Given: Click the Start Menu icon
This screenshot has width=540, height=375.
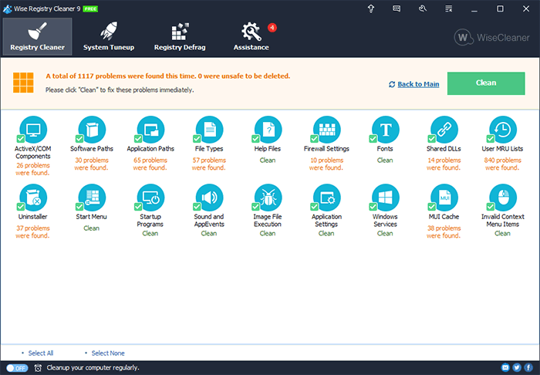Looking at the screenshot, I should point(92,198).
